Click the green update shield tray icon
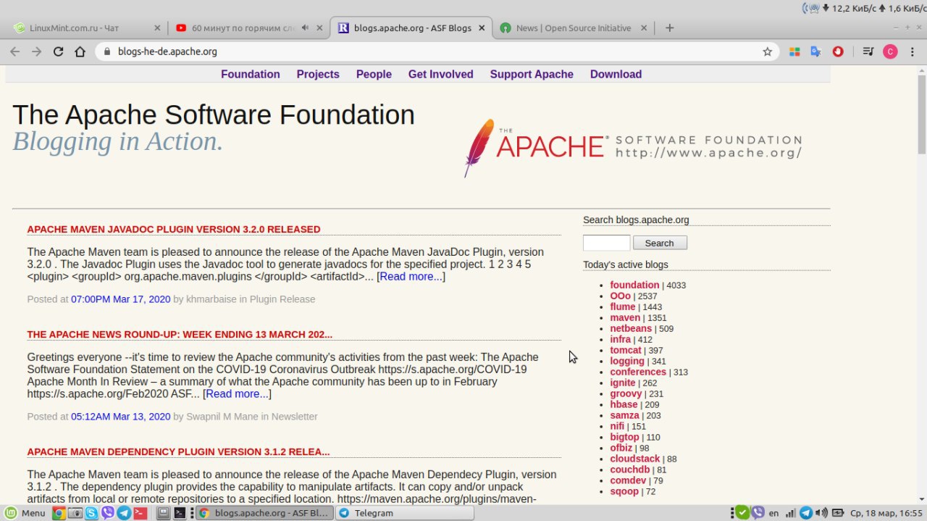Image resolution: width=927 pixels, height=521 pixels. point(742,513)
